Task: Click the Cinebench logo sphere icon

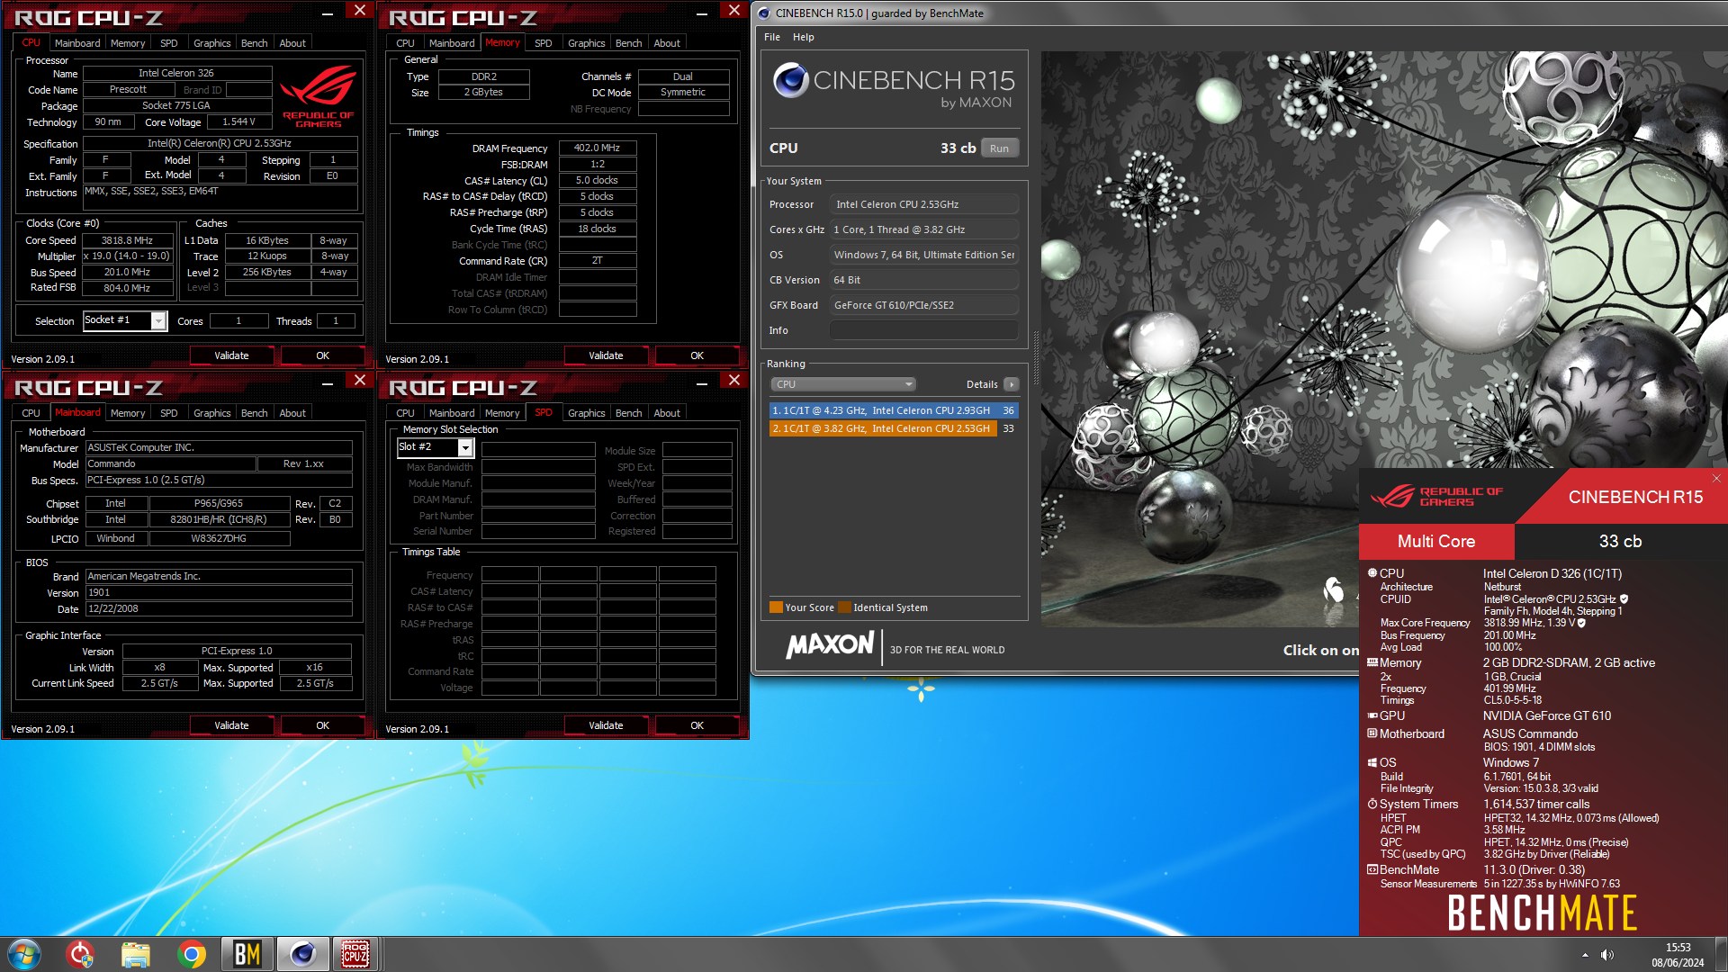Action: click(x=790, y=80)
